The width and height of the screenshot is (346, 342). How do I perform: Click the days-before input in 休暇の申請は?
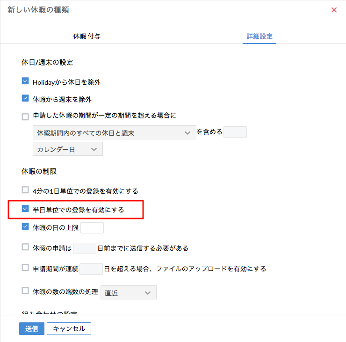point(85,248)
